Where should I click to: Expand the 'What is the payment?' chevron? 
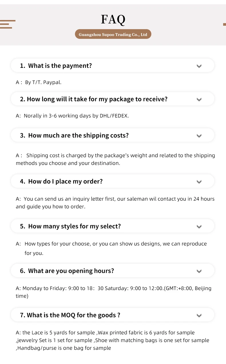click(x=199, y=66)
